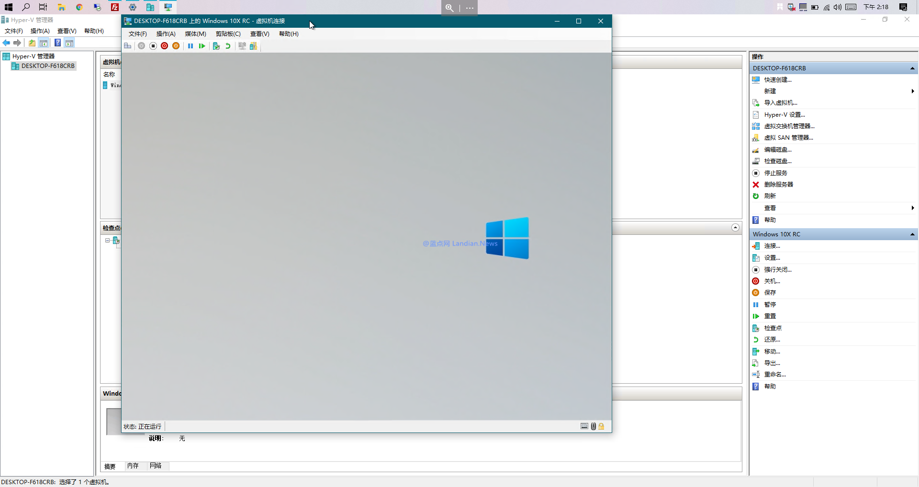Viewport: 919px width, 487px height.
Task: Click the gray Start VM toolbar icon
Action: [x=142, y=46]
